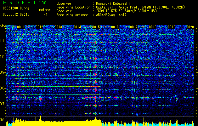Click the meteor count label
The height and width of the screenshot is (126, 198).
[x=45, y=10]
